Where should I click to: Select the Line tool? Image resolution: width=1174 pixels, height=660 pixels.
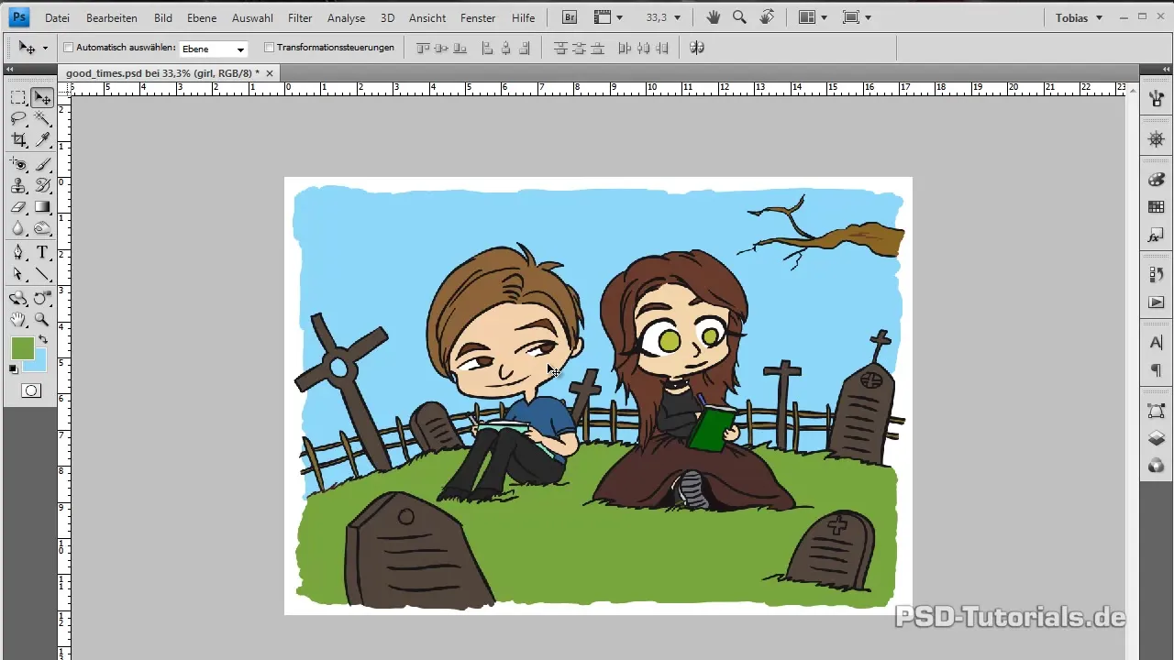point(42,274)
